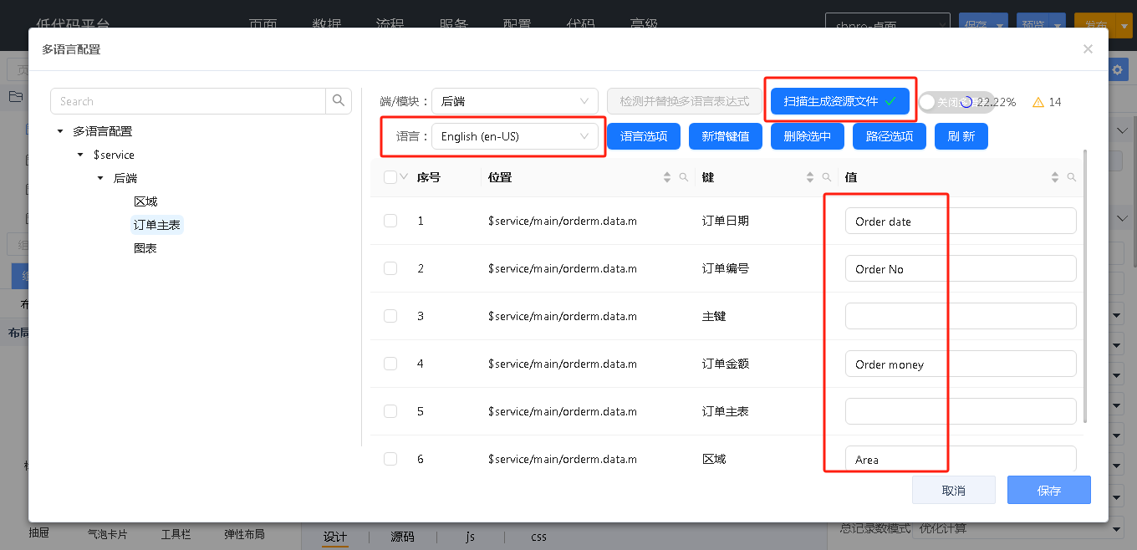The height and width of the screenshot is (550, 1137).
Task: Click the sort arrows in 键 column header
Action: tap(809, 177)
